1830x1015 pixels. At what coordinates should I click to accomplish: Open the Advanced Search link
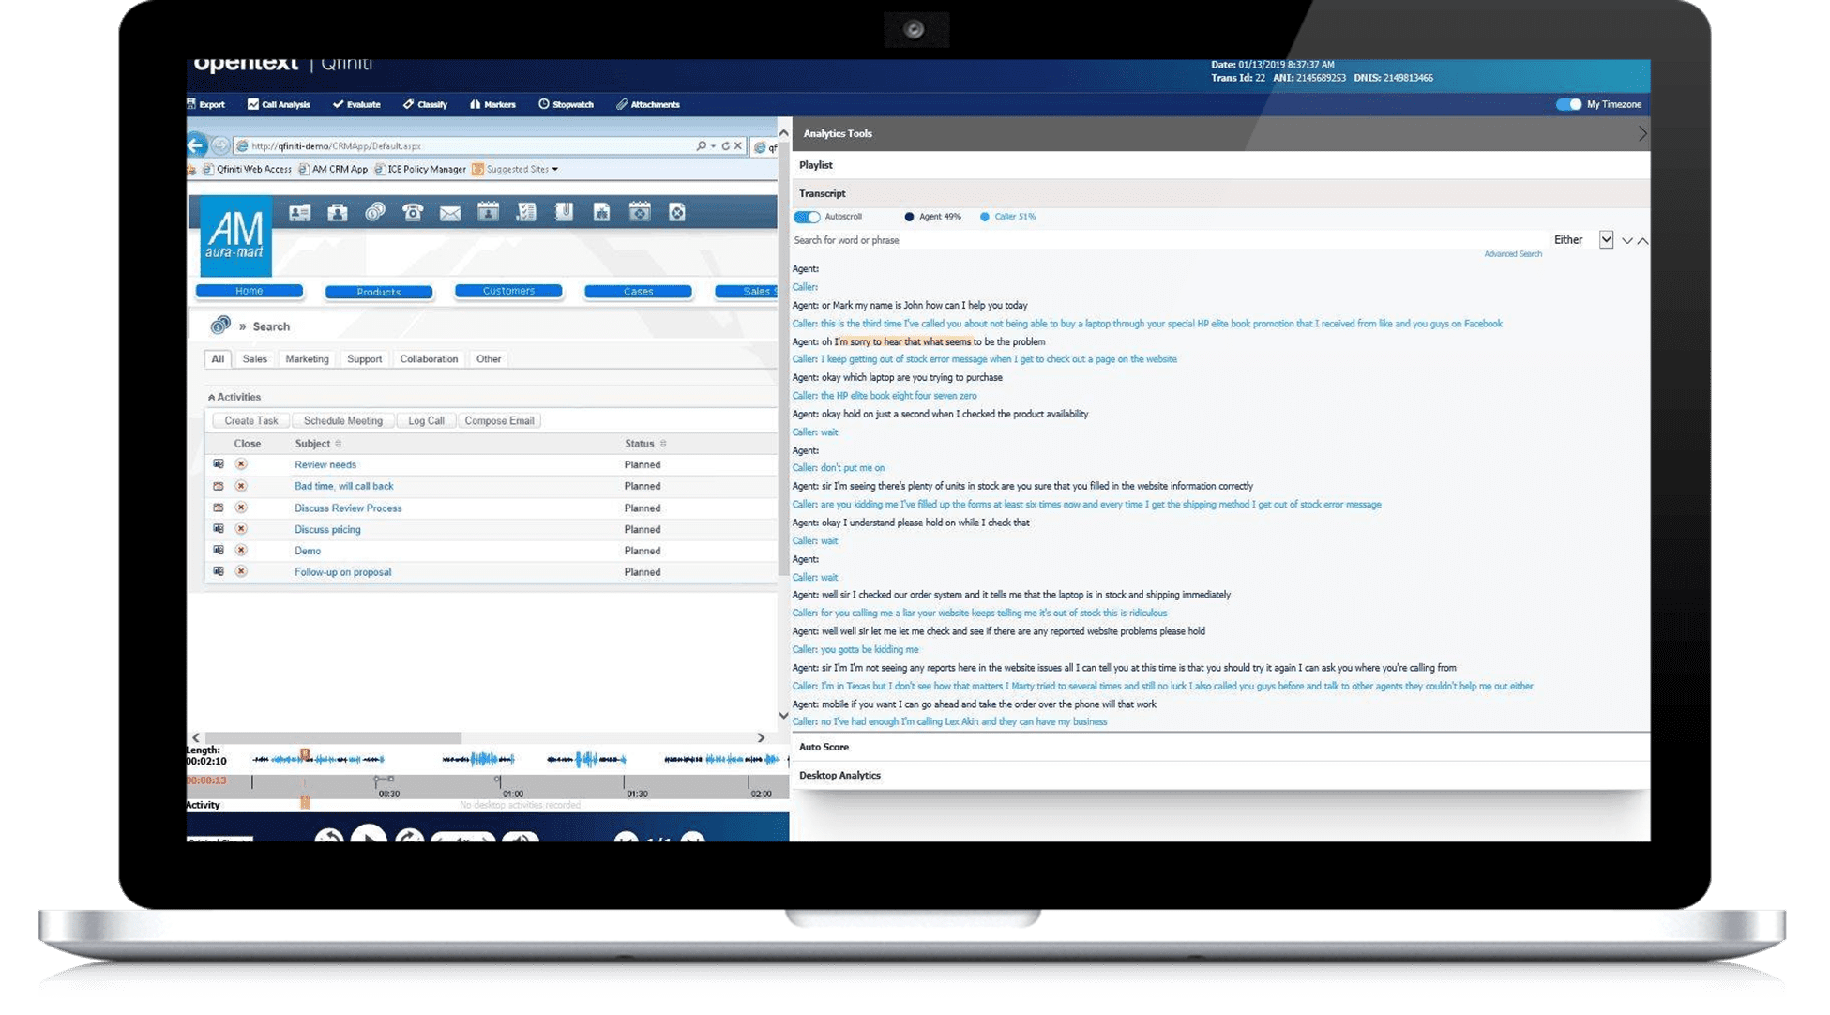pyautogui.click(x=1513, y=253)
